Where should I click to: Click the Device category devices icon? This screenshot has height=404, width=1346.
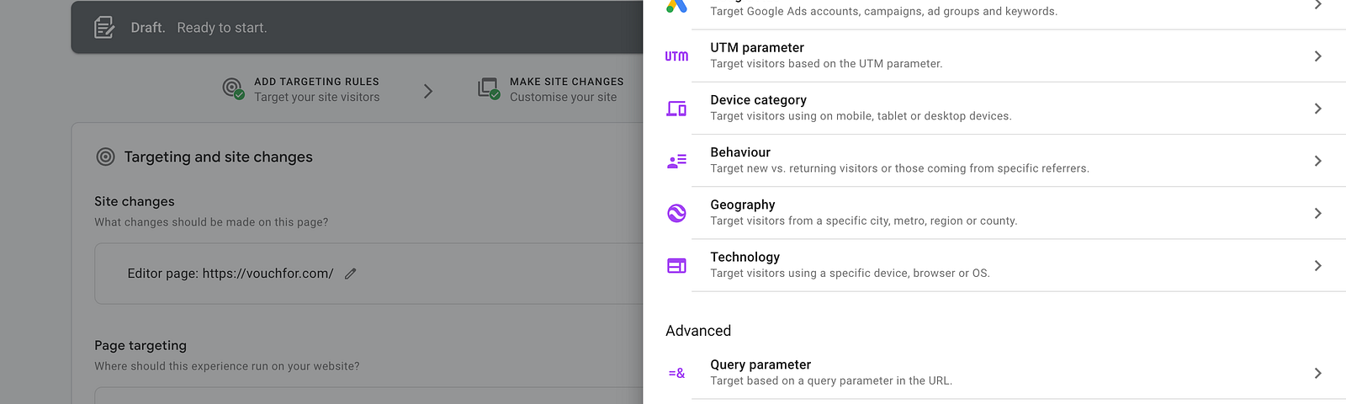pos(676,109)
